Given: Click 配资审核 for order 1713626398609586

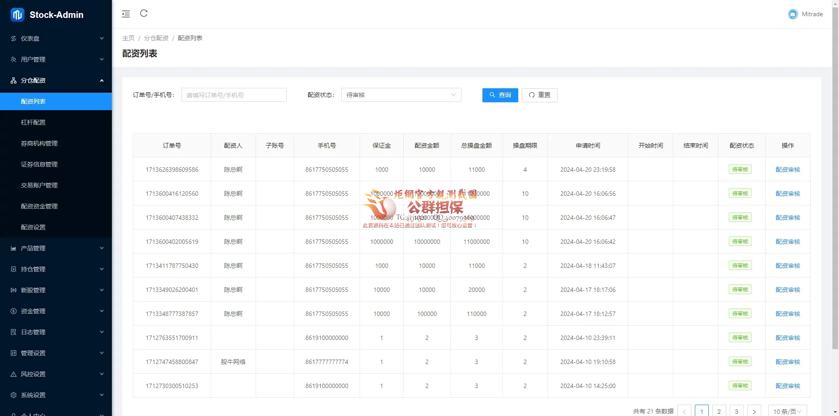Looking at the screenshot, I should click(x=787, y=170).
